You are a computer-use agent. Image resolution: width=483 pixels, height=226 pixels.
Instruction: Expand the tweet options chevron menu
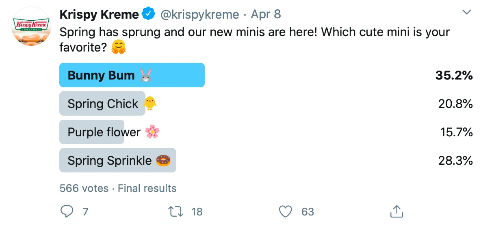coord(467,13)
